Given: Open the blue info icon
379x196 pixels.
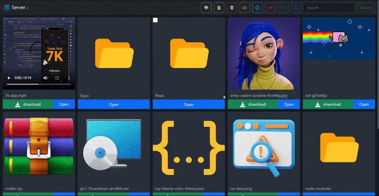Looking at the screenshot, I should coord(257,8).
